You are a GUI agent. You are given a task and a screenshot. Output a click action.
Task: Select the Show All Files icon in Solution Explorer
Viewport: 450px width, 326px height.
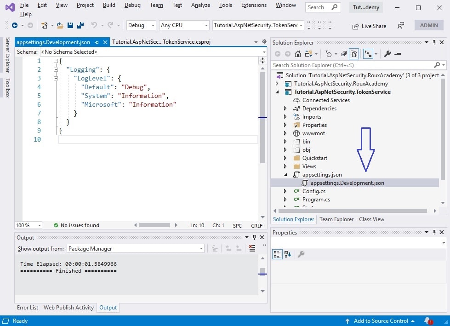coord(354,54)
